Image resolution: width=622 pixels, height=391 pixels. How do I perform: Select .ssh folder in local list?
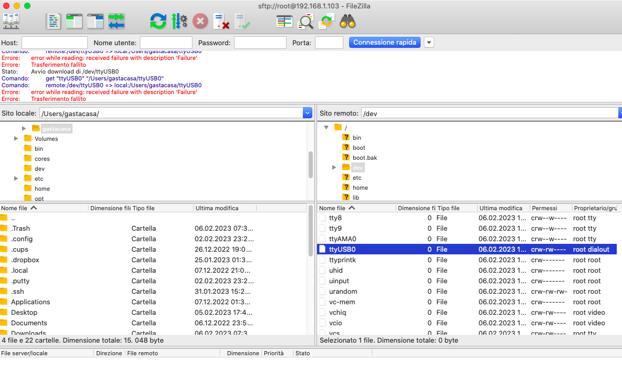pos(153,292)
